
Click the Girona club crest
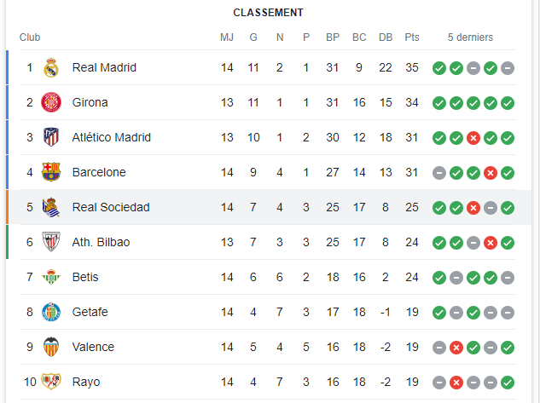[x=51, y=102]
